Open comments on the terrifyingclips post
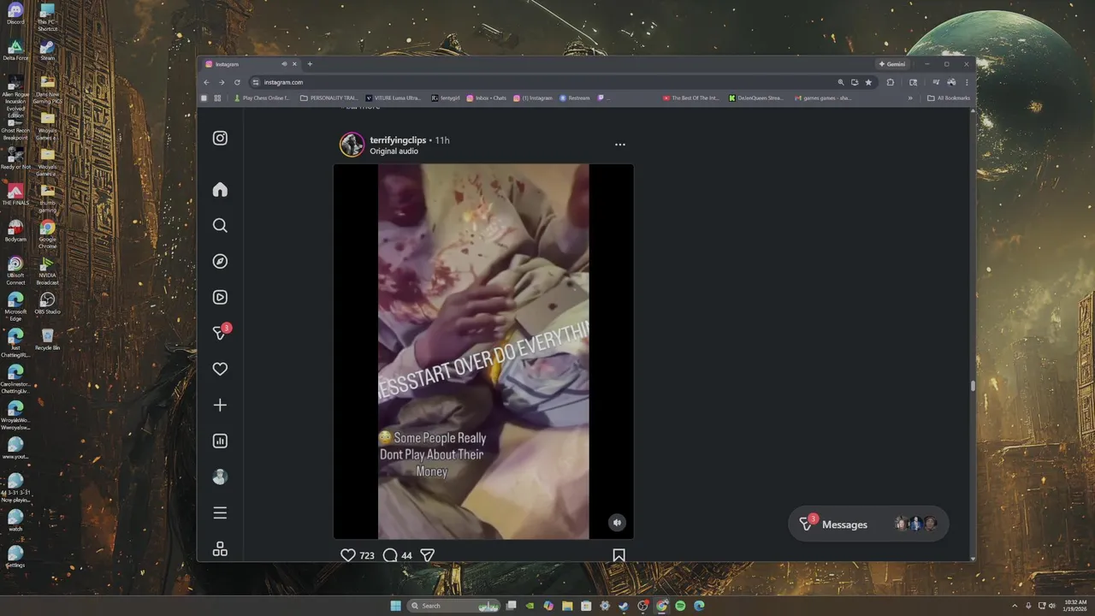The image size is (1095, 616). 390,555
